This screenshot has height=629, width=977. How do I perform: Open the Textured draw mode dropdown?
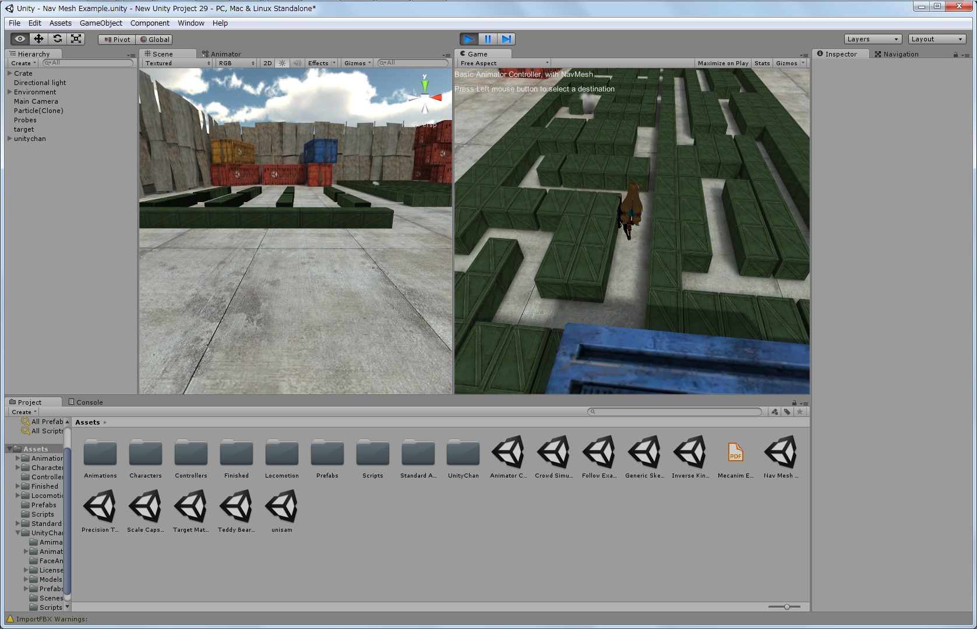(177, 63)
